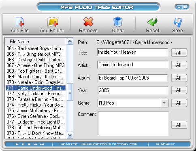Viewport: 196px width, 151px height.
Task: Select 066 - Destiny's Child file
Action: (36, 60)
